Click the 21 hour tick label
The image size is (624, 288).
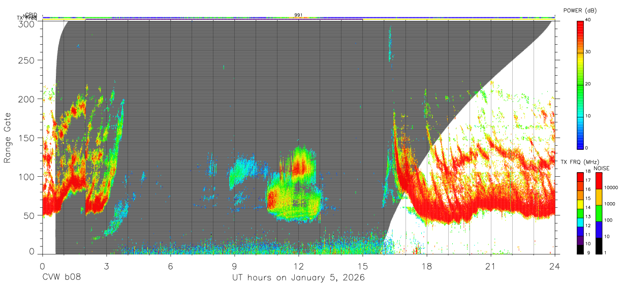[490, 265]
